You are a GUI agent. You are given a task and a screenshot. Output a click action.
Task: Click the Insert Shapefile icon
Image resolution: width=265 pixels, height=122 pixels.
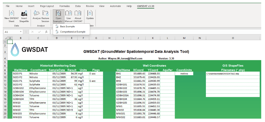pyautogui.click(x=24, y=13)
